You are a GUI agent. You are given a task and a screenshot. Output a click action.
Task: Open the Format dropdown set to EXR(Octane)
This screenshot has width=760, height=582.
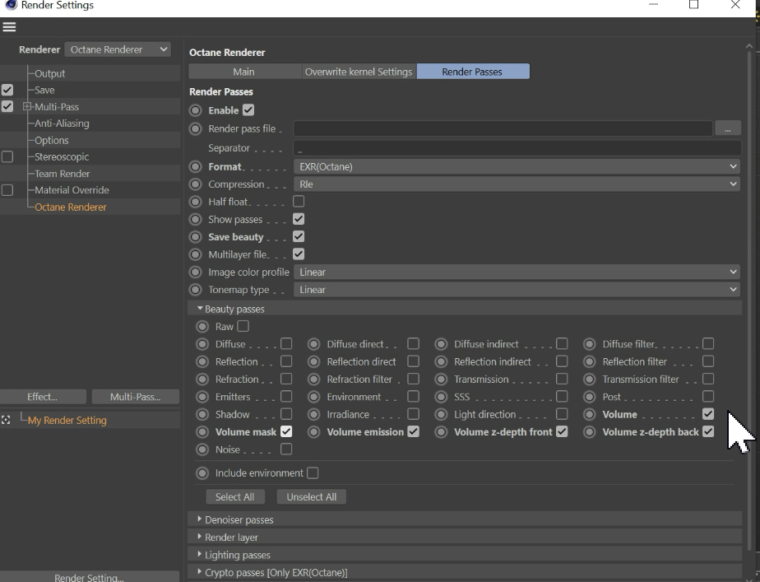[x=517, y=167]
